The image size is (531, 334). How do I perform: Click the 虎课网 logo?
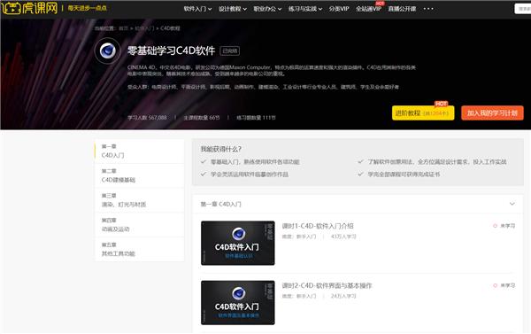30,8
